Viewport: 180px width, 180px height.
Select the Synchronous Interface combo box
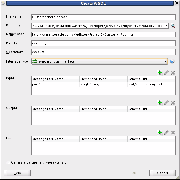tap(100, 61)
